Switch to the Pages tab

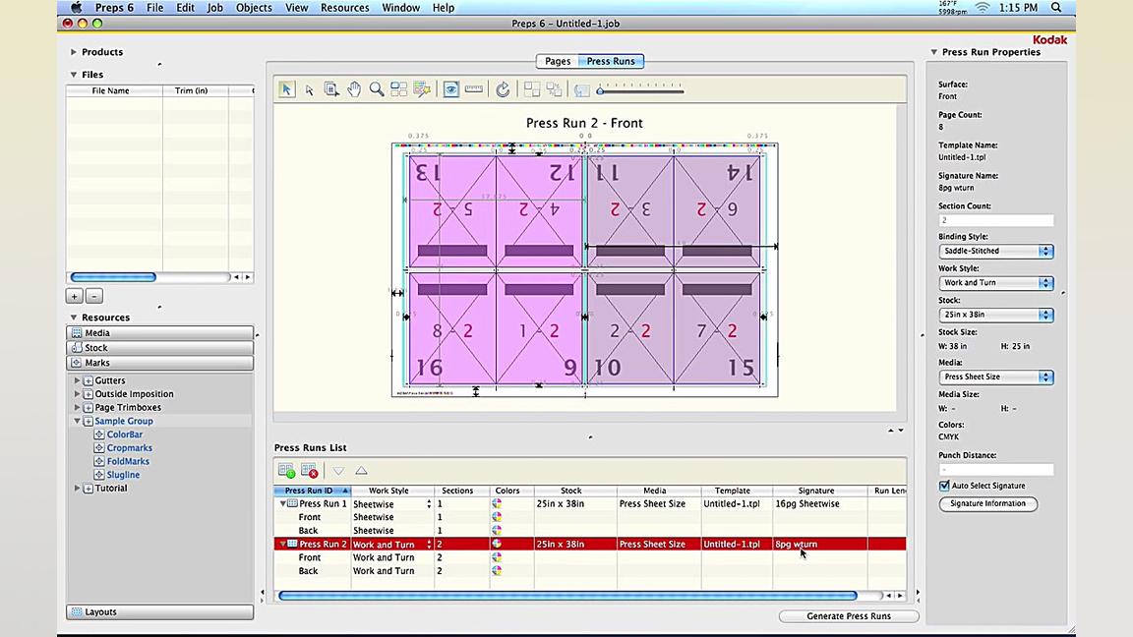click(x=558, y=61)
